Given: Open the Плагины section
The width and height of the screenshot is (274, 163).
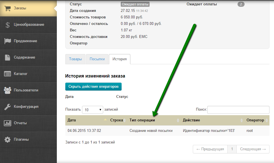Looking at the screenshot, I should coord(28,140).
